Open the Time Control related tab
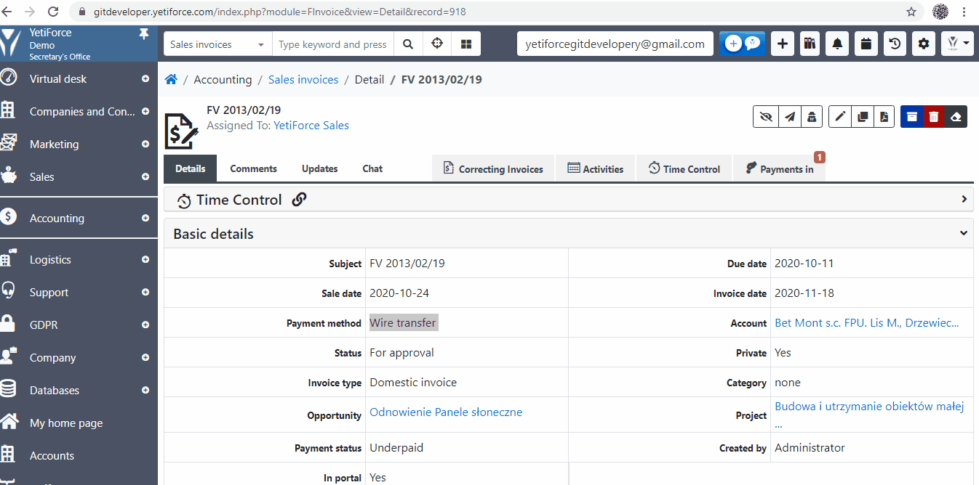The width and height of the screenshot is (979, 485). 684,168
